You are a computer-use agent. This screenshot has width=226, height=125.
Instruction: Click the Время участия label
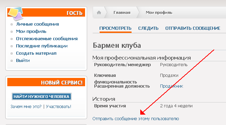[x=110, y=106]
